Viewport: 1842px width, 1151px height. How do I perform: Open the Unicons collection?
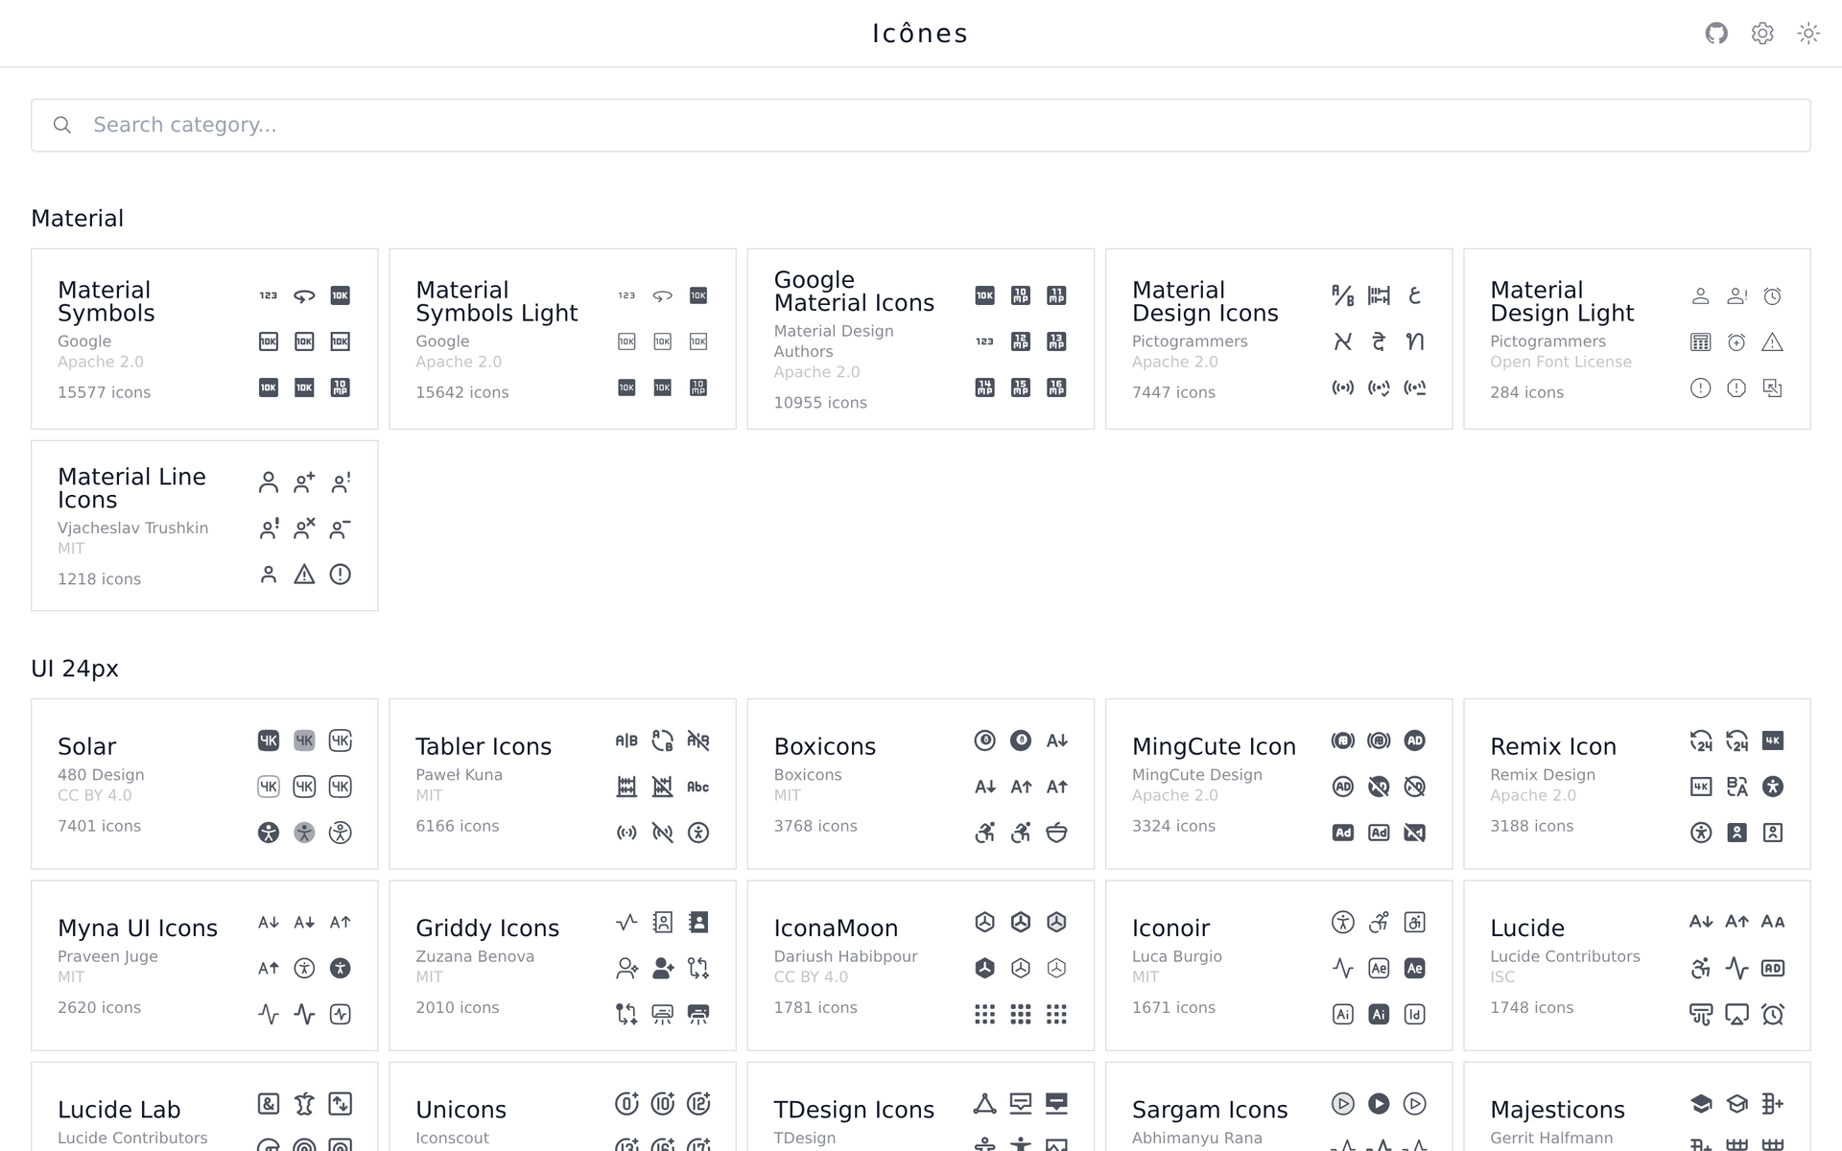pos(562,1107)
